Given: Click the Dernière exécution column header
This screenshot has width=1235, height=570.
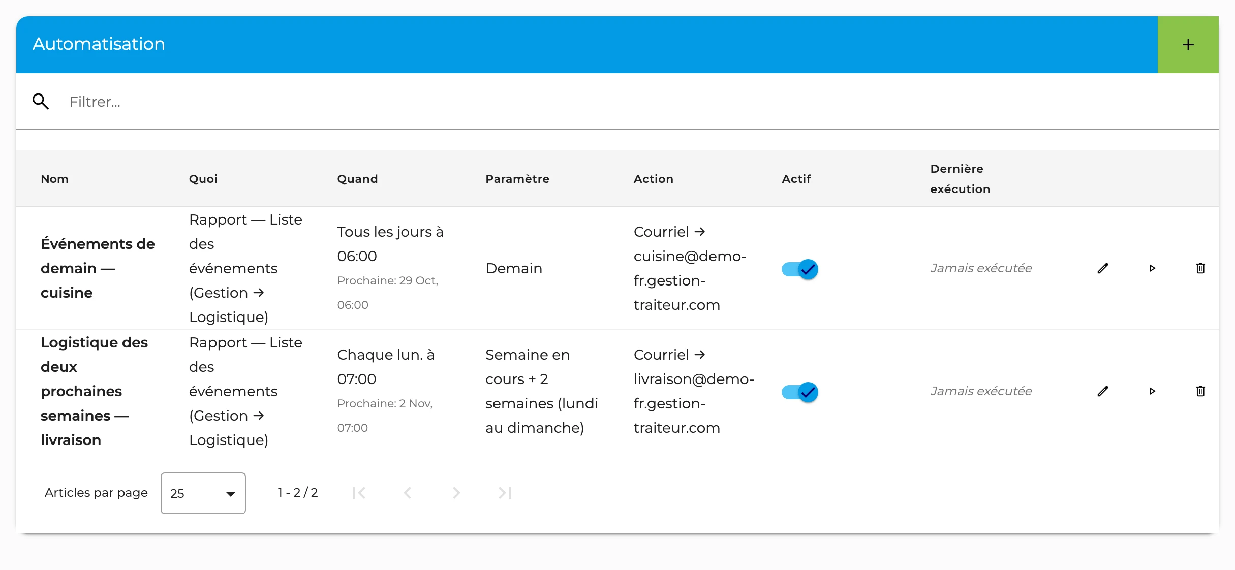Looking at the screenshot, I should pyautogui.click(x=960, y=179).
